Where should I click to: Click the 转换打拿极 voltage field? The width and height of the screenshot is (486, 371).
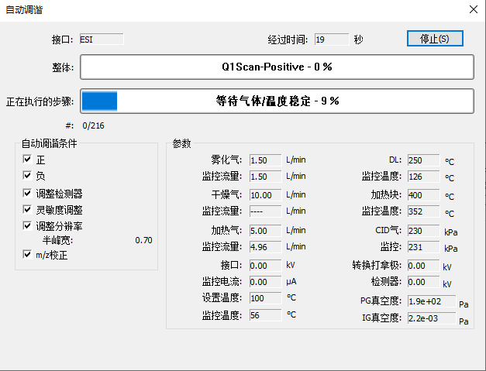tap(422, 265)
